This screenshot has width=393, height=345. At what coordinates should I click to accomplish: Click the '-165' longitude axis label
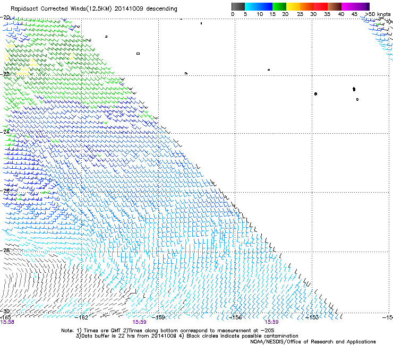click(5, 317)
